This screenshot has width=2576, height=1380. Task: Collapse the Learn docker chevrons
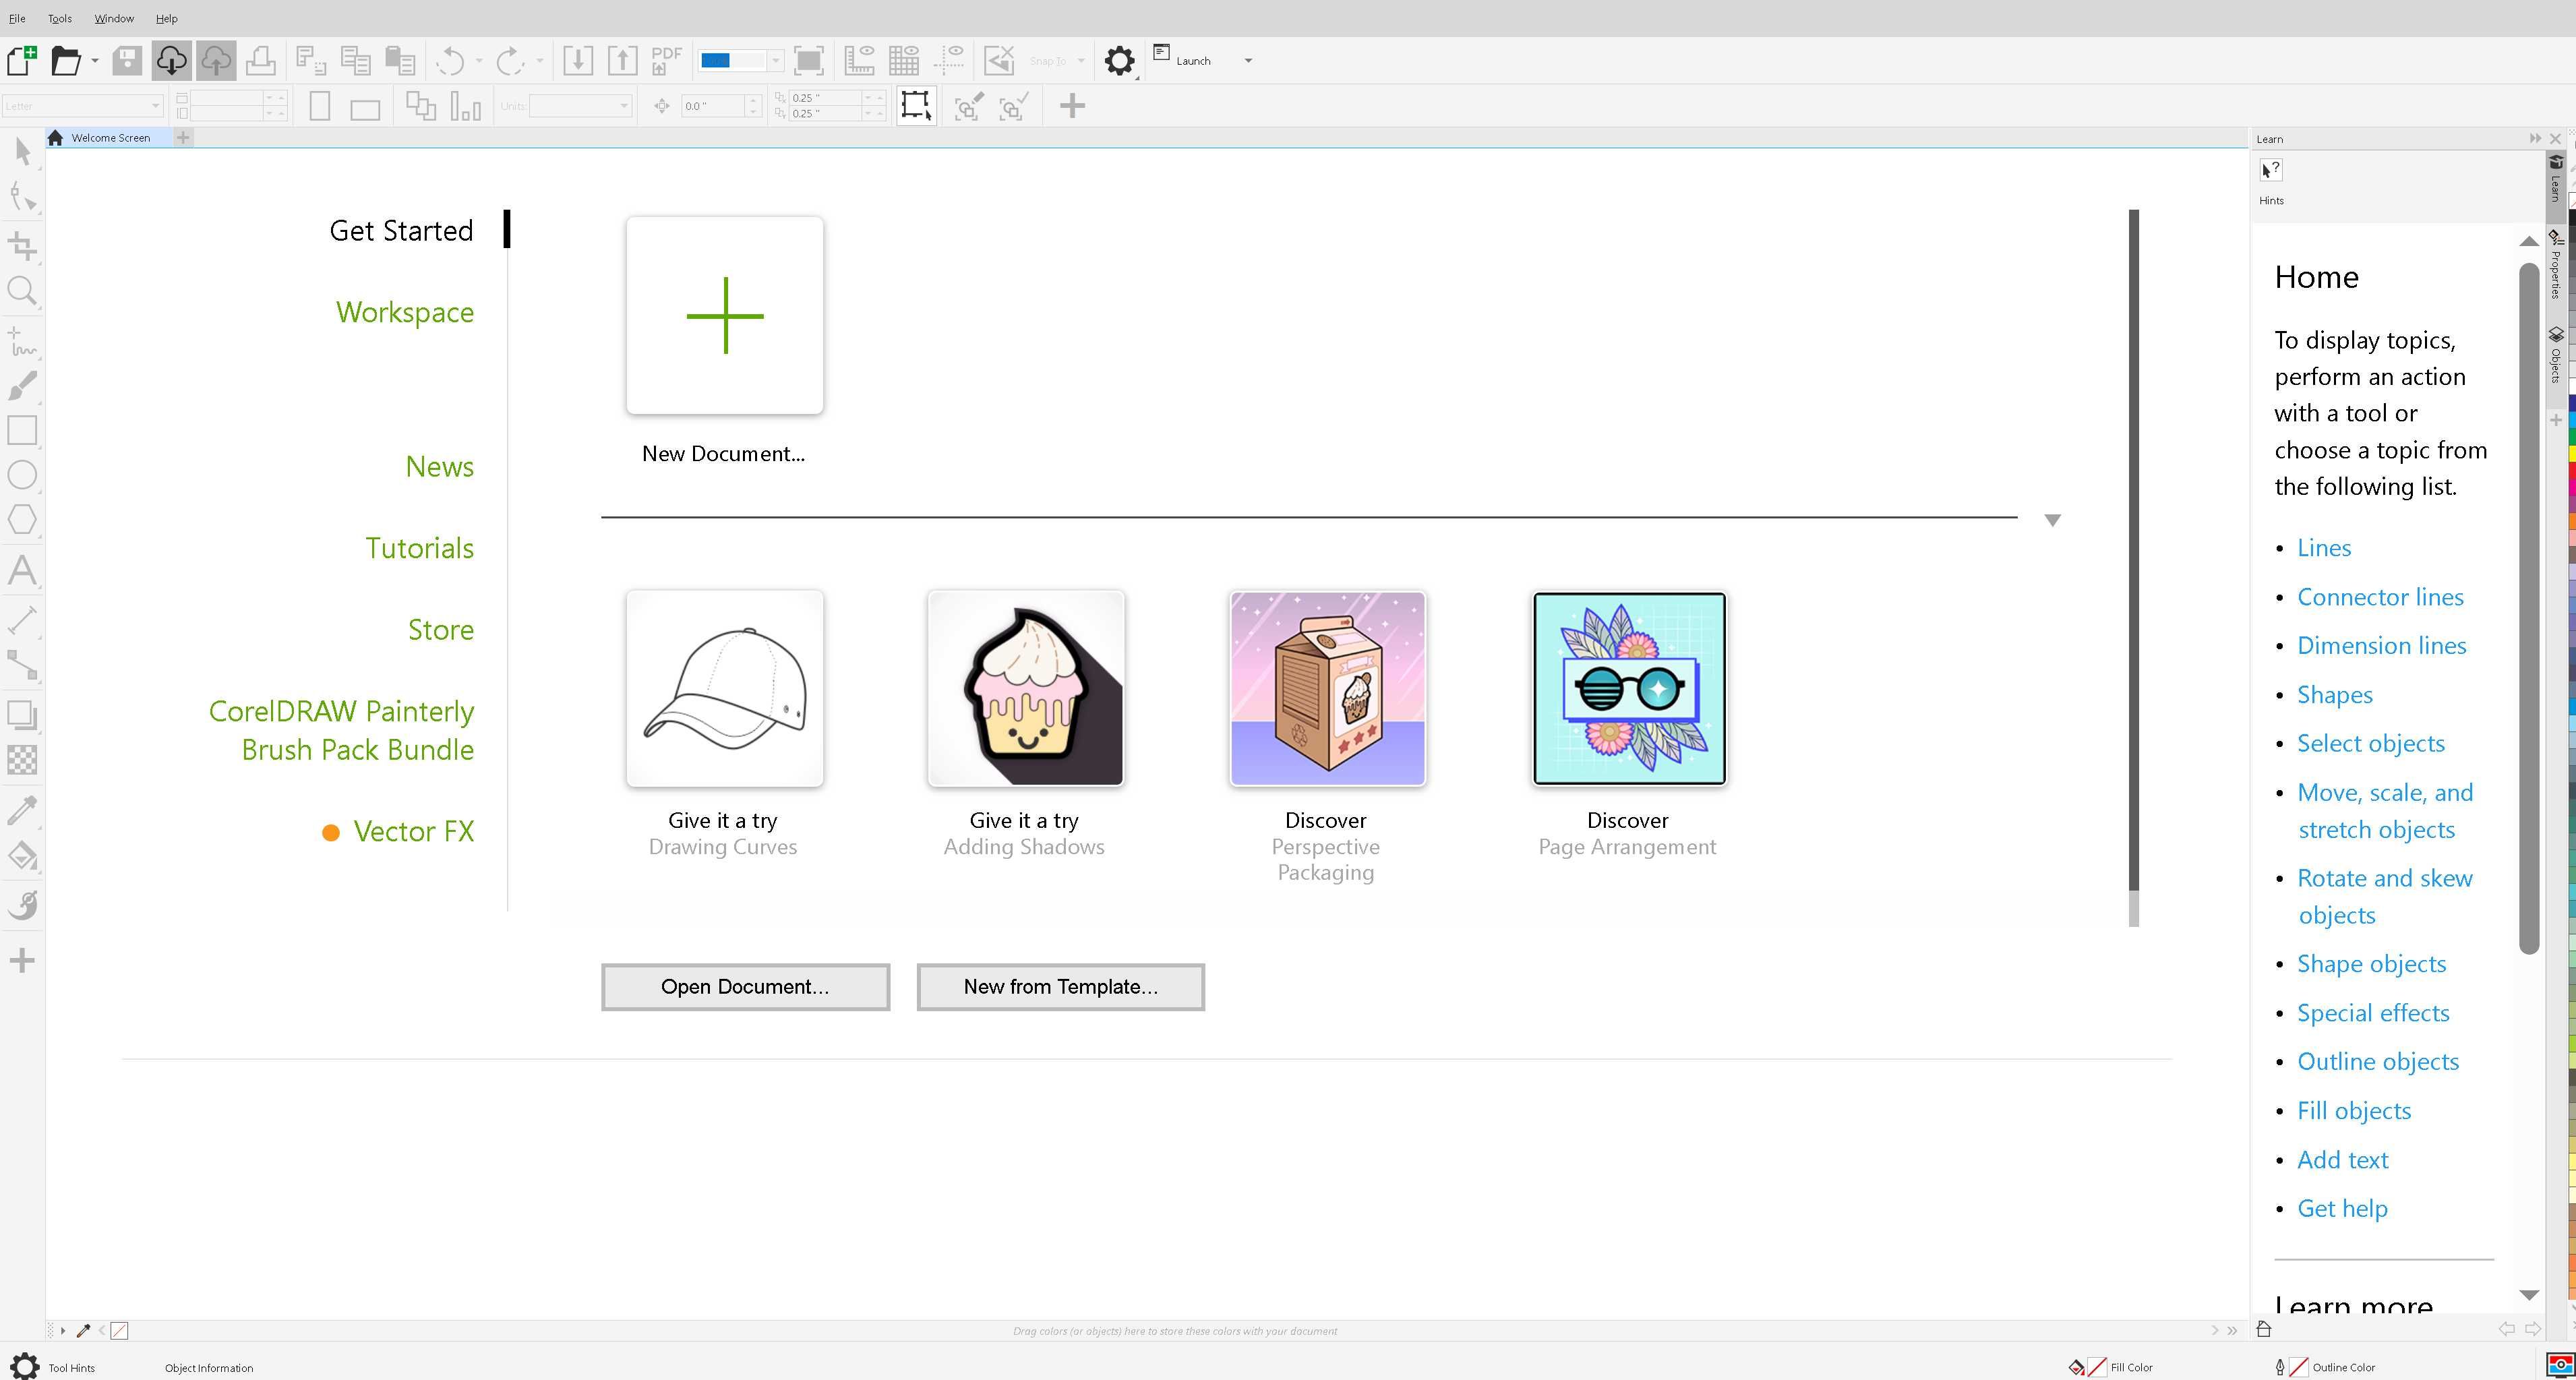[x=2535, y=138]
